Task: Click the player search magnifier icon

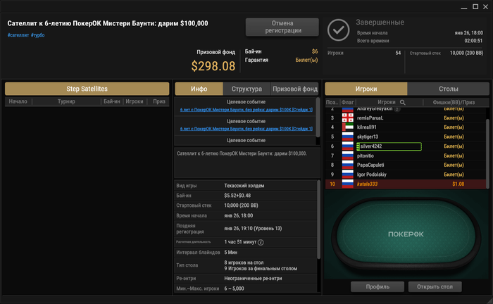Action: coord(402,102)
